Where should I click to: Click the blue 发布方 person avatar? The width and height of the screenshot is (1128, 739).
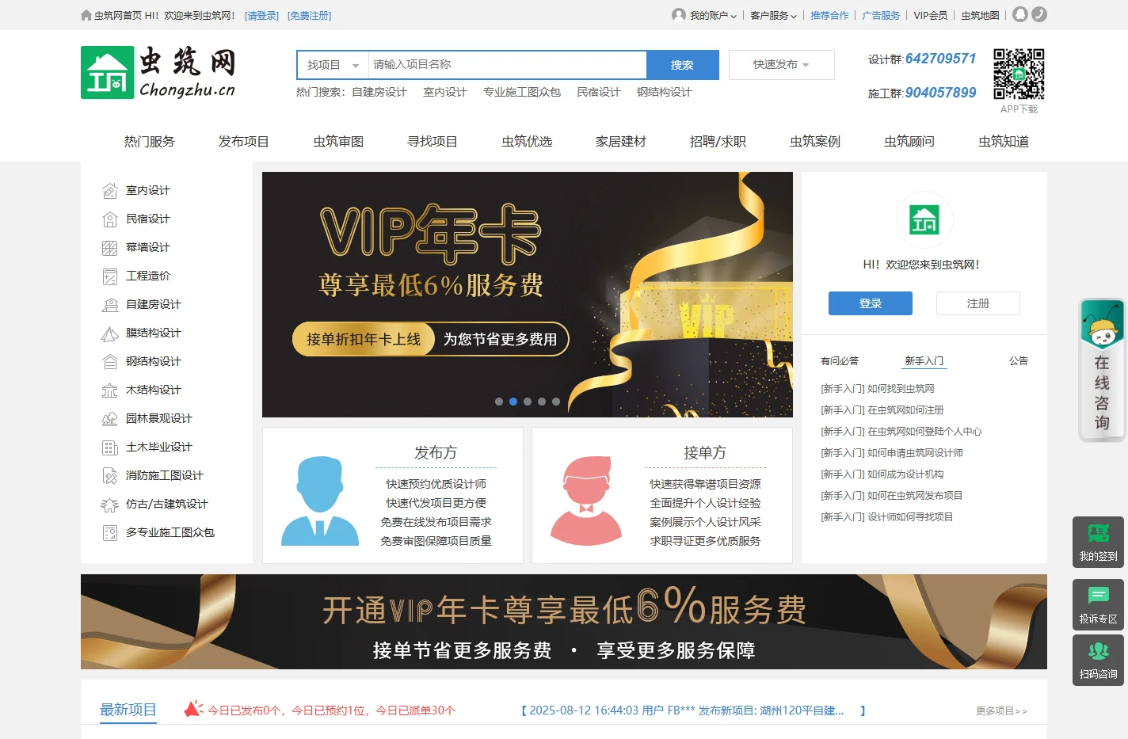coord(320,501)
